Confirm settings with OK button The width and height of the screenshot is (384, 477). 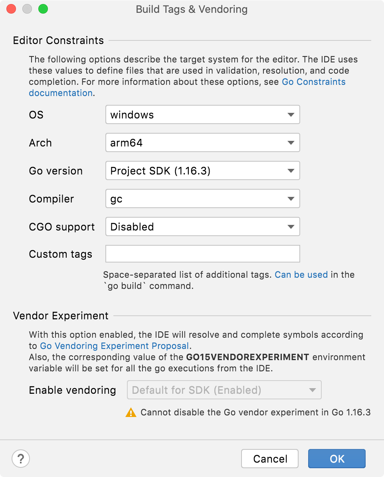pos(336,459)
